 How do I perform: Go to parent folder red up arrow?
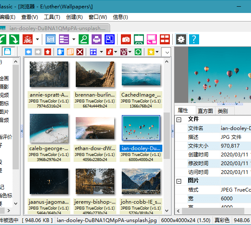click(47, 52)
